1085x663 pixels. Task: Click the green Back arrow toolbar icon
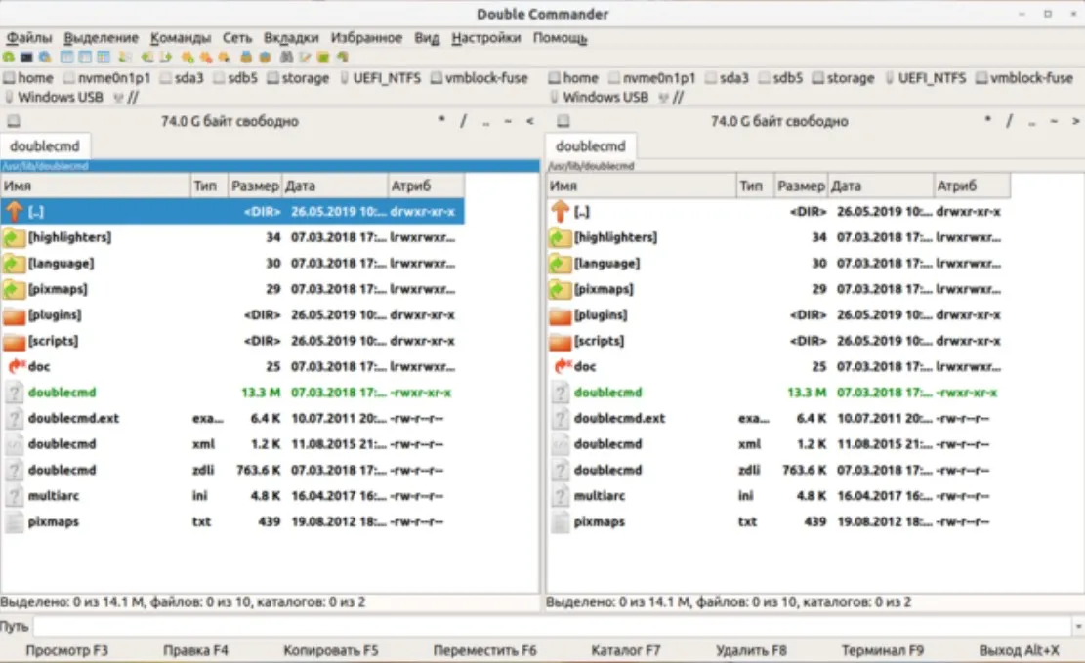click(146, 57)
